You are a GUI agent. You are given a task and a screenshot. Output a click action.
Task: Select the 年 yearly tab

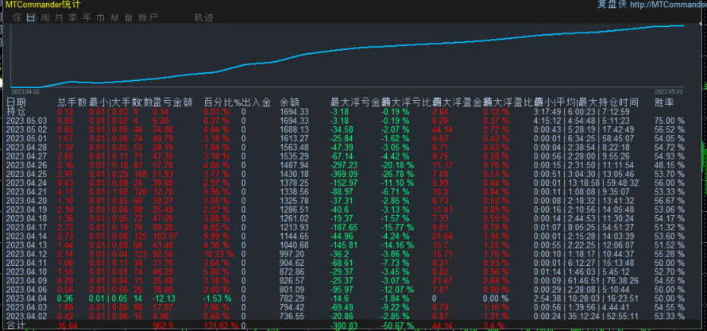(87, 18)
